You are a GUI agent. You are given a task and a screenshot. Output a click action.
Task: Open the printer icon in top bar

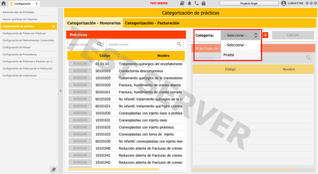pos(182,3)
